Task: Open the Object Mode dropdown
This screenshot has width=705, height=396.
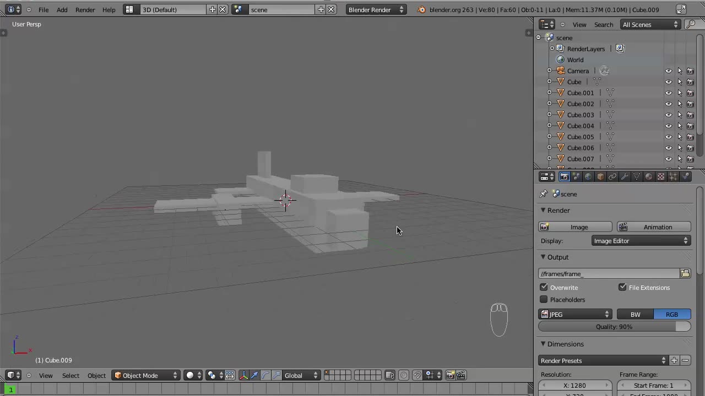Action: tap(146, 375)
